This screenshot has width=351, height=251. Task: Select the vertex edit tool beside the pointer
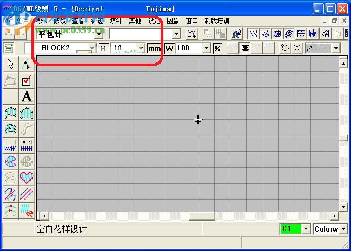pyautogui.click(x=27, y=65)
